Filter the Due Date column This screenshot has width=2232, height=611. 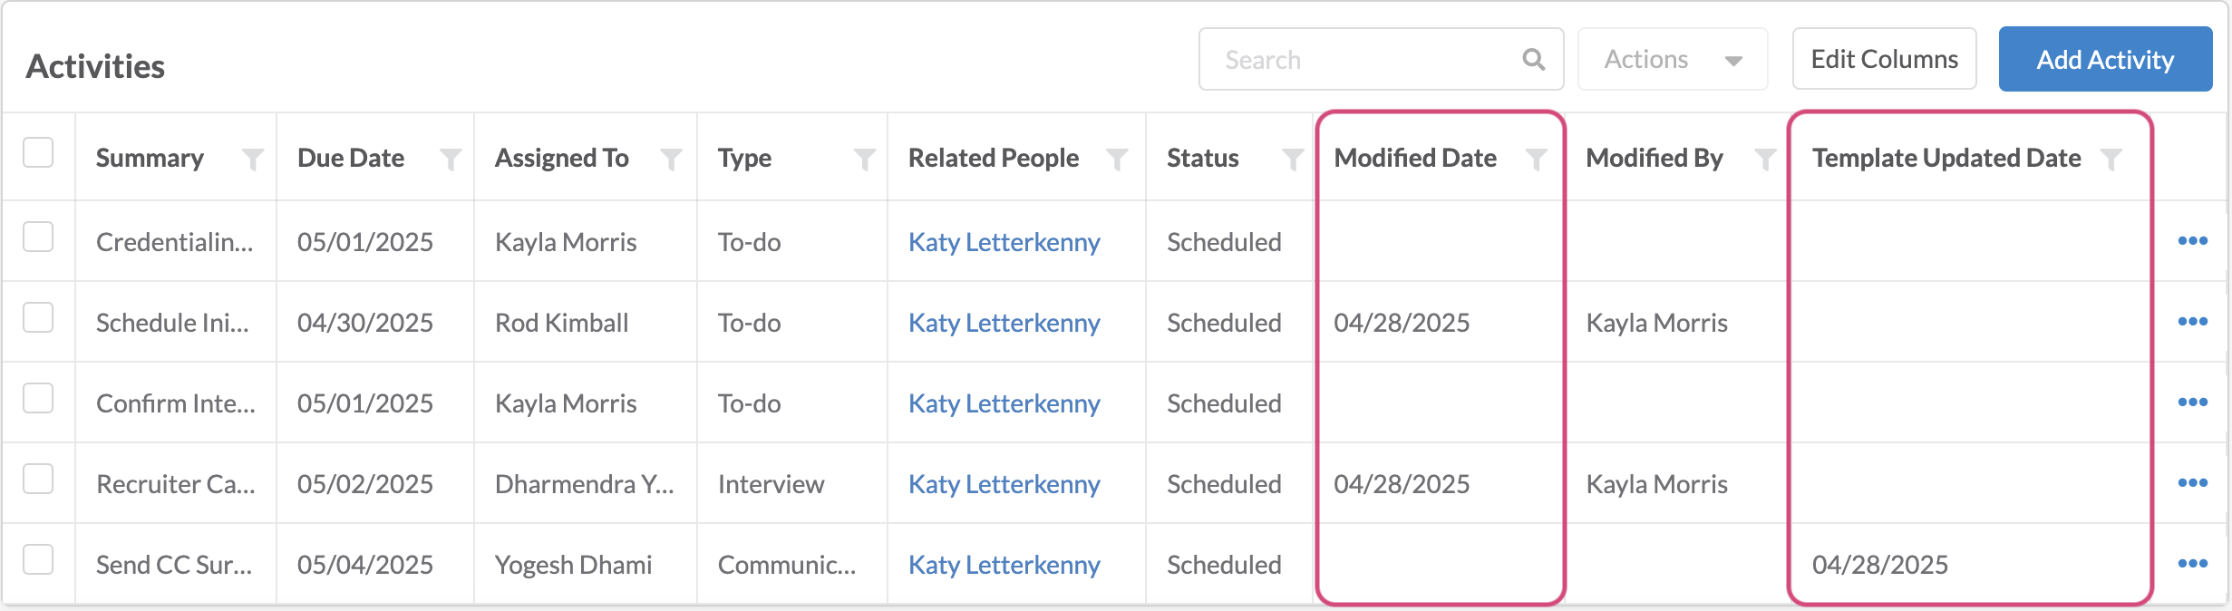point(450,160)
